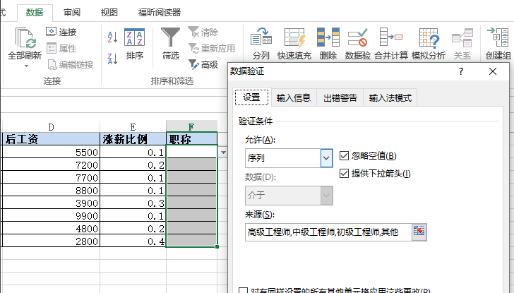Image resolution: width=514 pixels, height=293 pixels.
Task: Click the Refresh All (全部刷新) icon
Action: coord(25,39)
